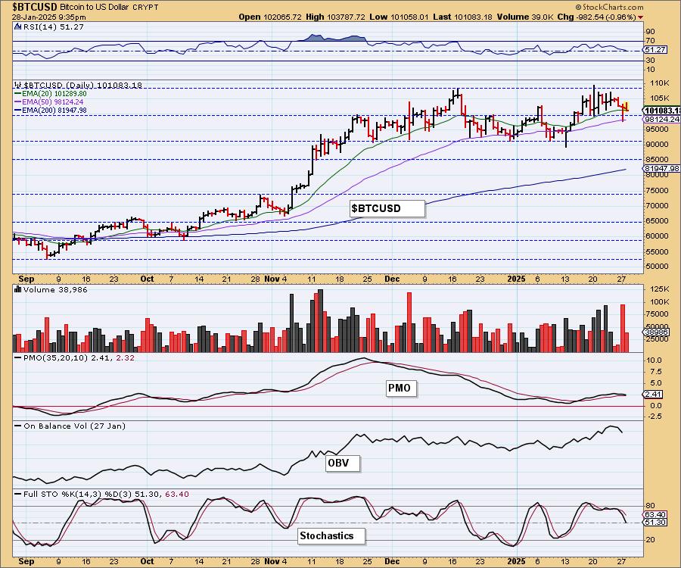681x568 pixels.
Task: Click the PMO(35,20,10) 2.41, 2.32 legend text
Action: pyautogui.click(x=79, y=358)
